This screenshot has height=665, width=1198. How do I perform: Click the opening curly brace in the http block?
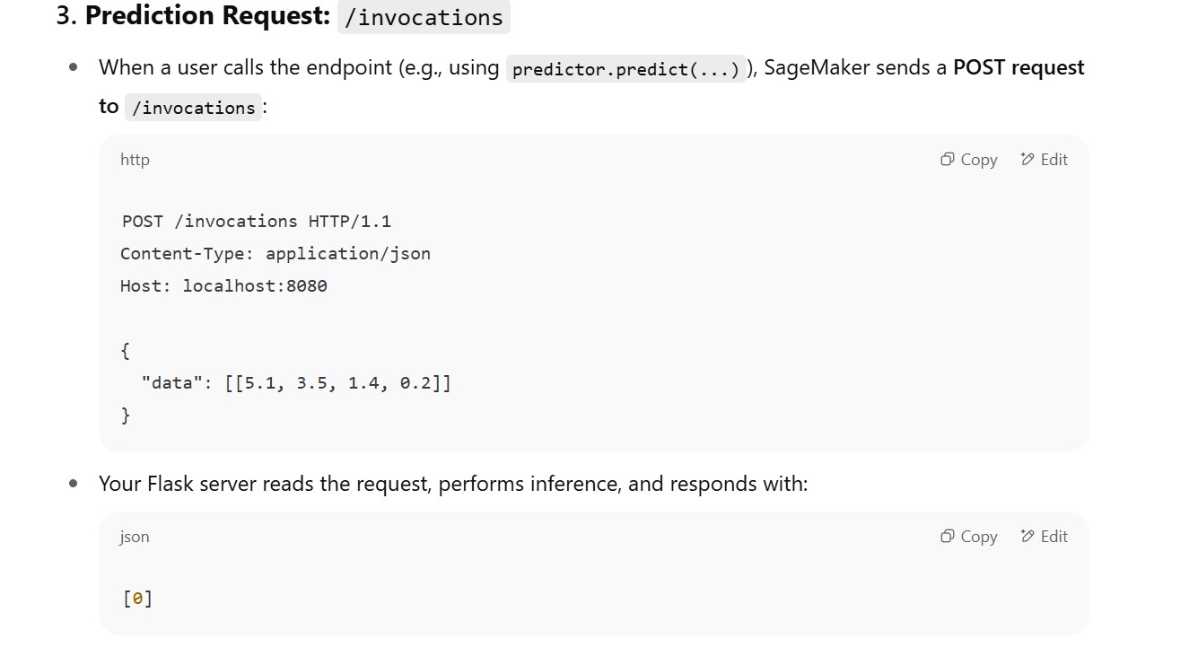(x=126, y=351)
